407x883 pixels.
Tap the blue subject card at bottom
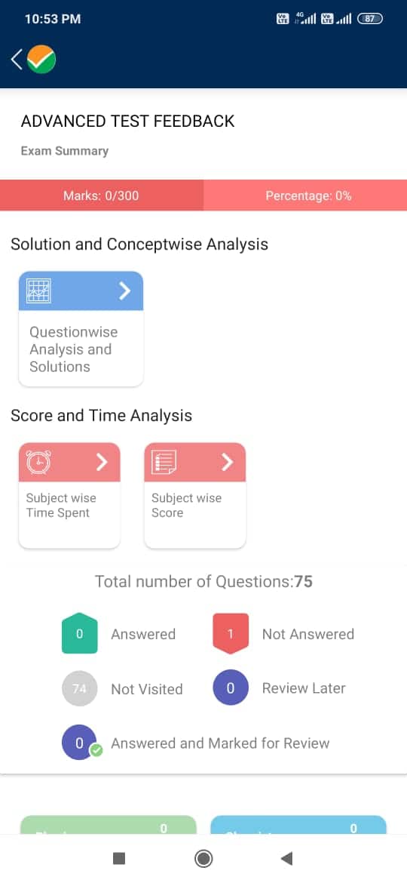[298, 825]
